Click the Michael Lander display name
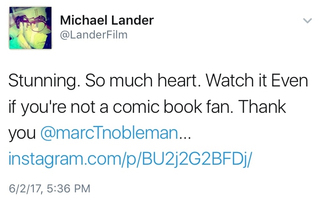The width and height of the screenshot is (319, 201). click(106, 20)
